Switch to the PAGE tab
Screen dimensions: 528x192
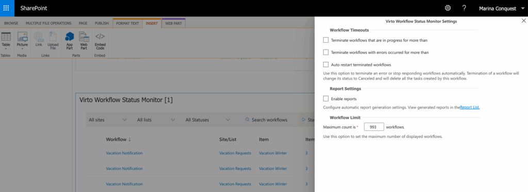point(83,23)
